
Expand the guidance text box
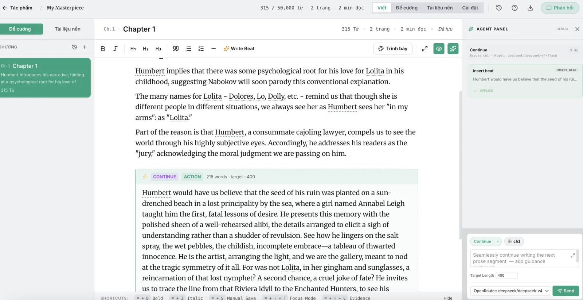[572, 256]
